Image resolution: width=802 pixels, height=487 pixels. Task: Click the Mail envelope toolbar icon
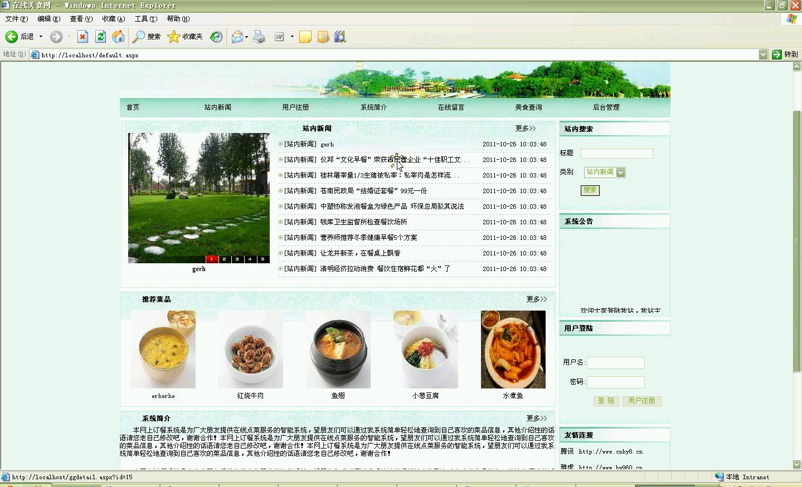point(237,37)
